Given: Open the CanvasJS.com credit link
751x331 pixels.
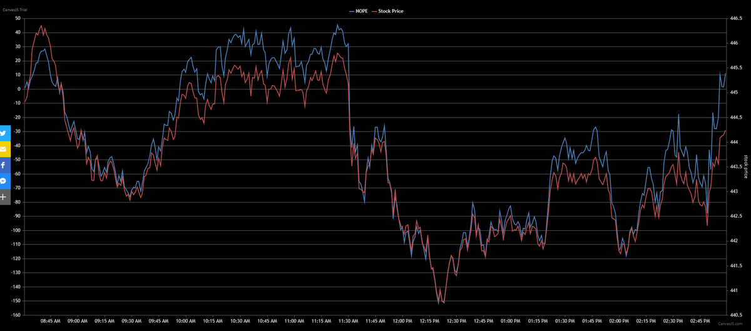Looking at the screenshot, I should (729, 324).
